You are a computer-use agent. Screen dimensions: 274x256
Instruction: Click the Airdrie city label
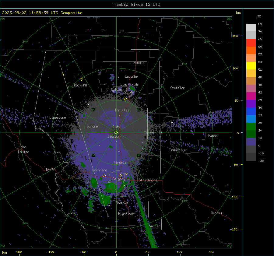click(x=120, y=163)
